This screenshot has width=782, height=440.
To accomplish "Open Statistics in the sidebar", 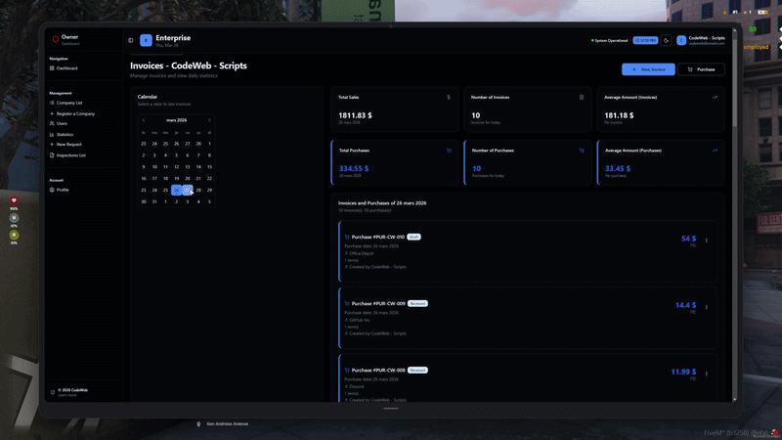I will (65, 134).
